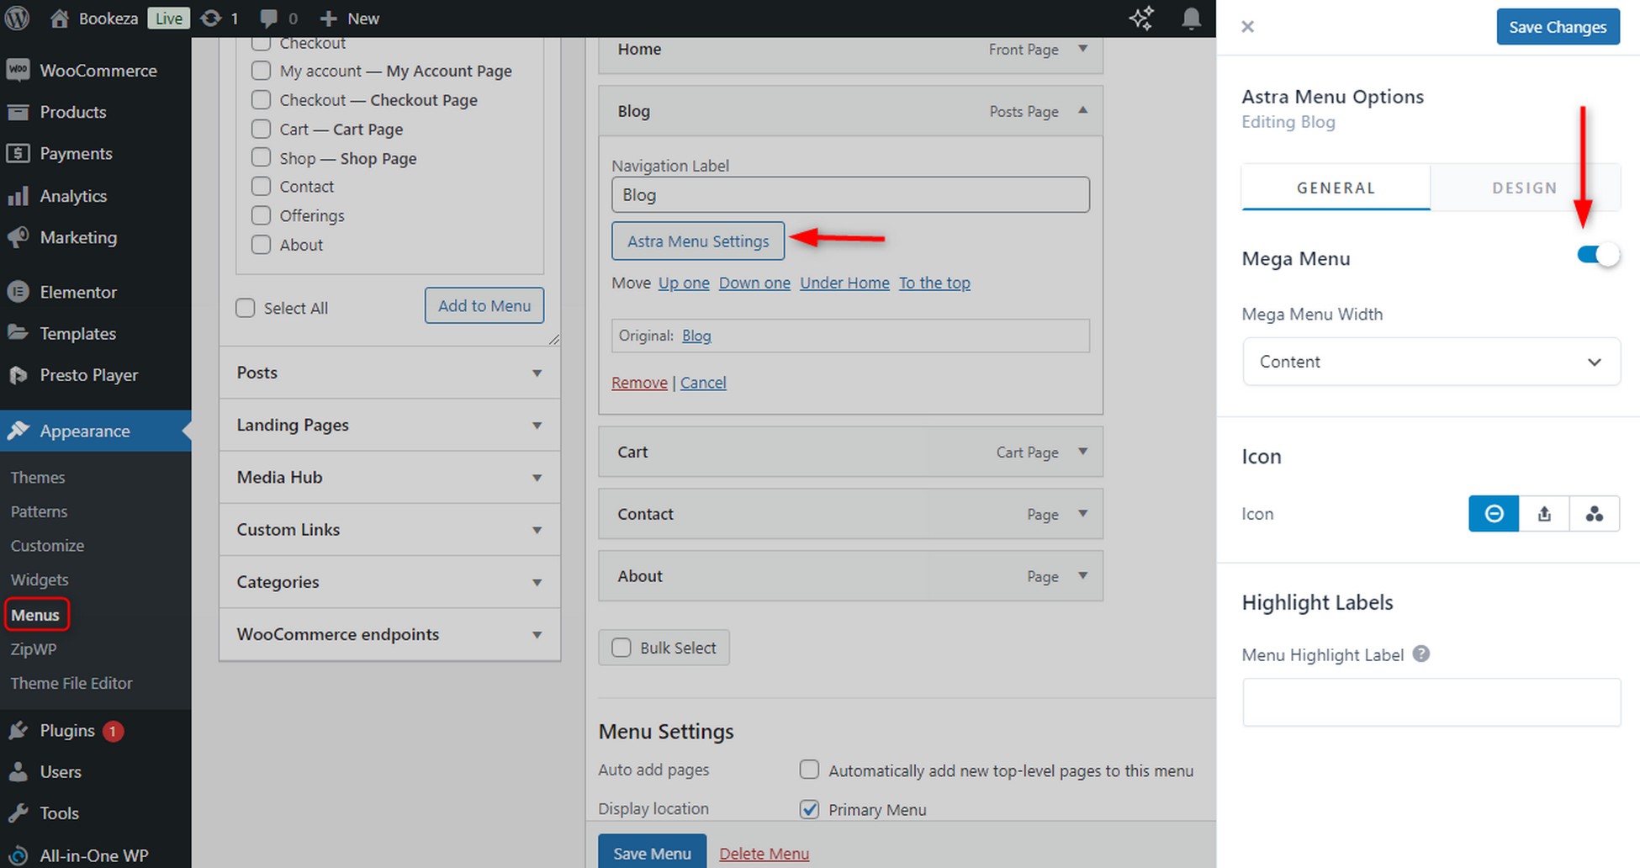1640x868 pixels.
Task: Tick the Select All checkbox
Action: [246, 308]
